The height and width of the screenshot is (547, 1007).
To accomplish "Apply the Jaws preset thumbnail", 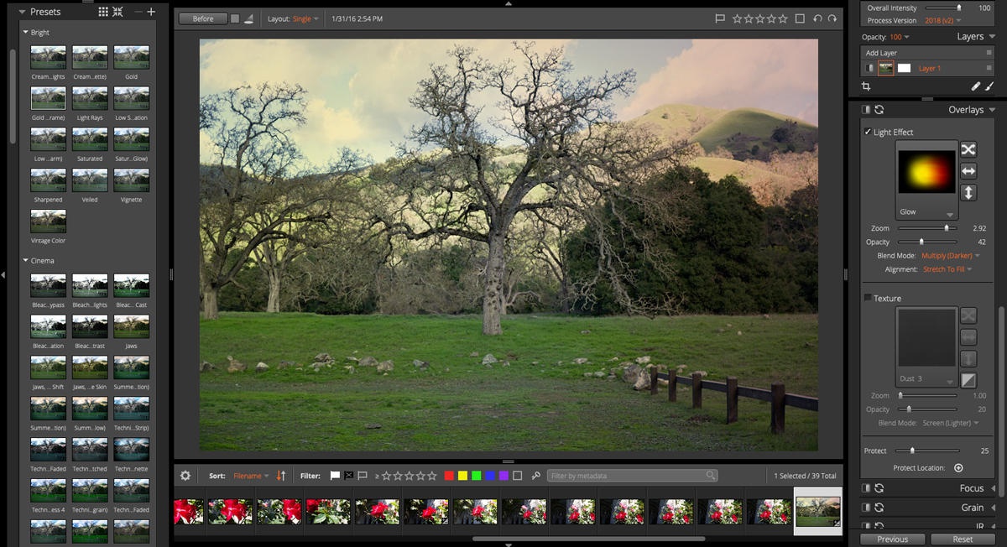I will pyautogui.click(x=132, y=326).
